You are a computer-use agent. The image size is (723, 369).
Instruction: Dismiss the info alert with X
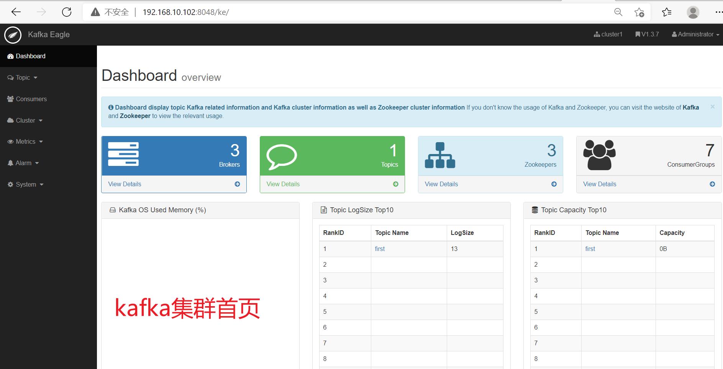click(712, 107)
